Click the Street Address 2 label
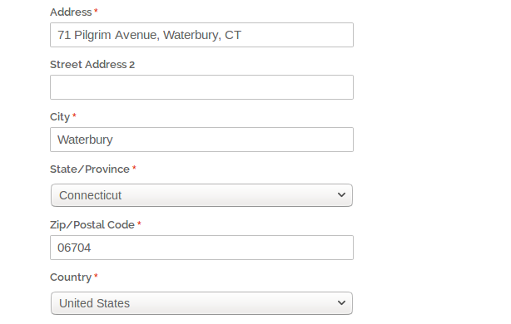 pyautogui.click(x=92, y=65)
